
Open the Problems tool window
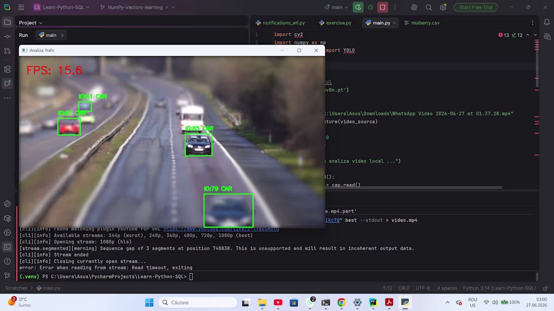(x=7, y=261)
